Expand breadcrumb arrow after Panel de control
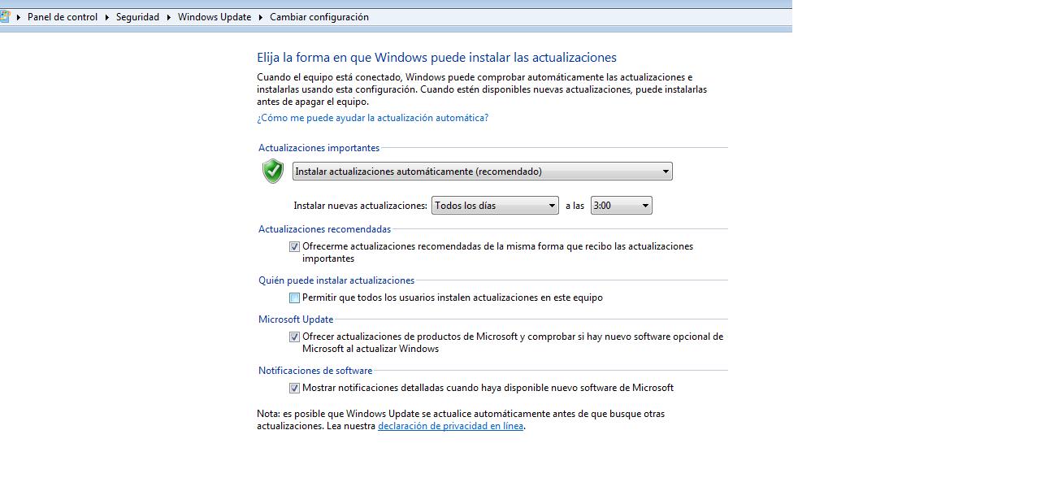The height and width of the screenshot is (504, 1045). [x=106, y=17]
